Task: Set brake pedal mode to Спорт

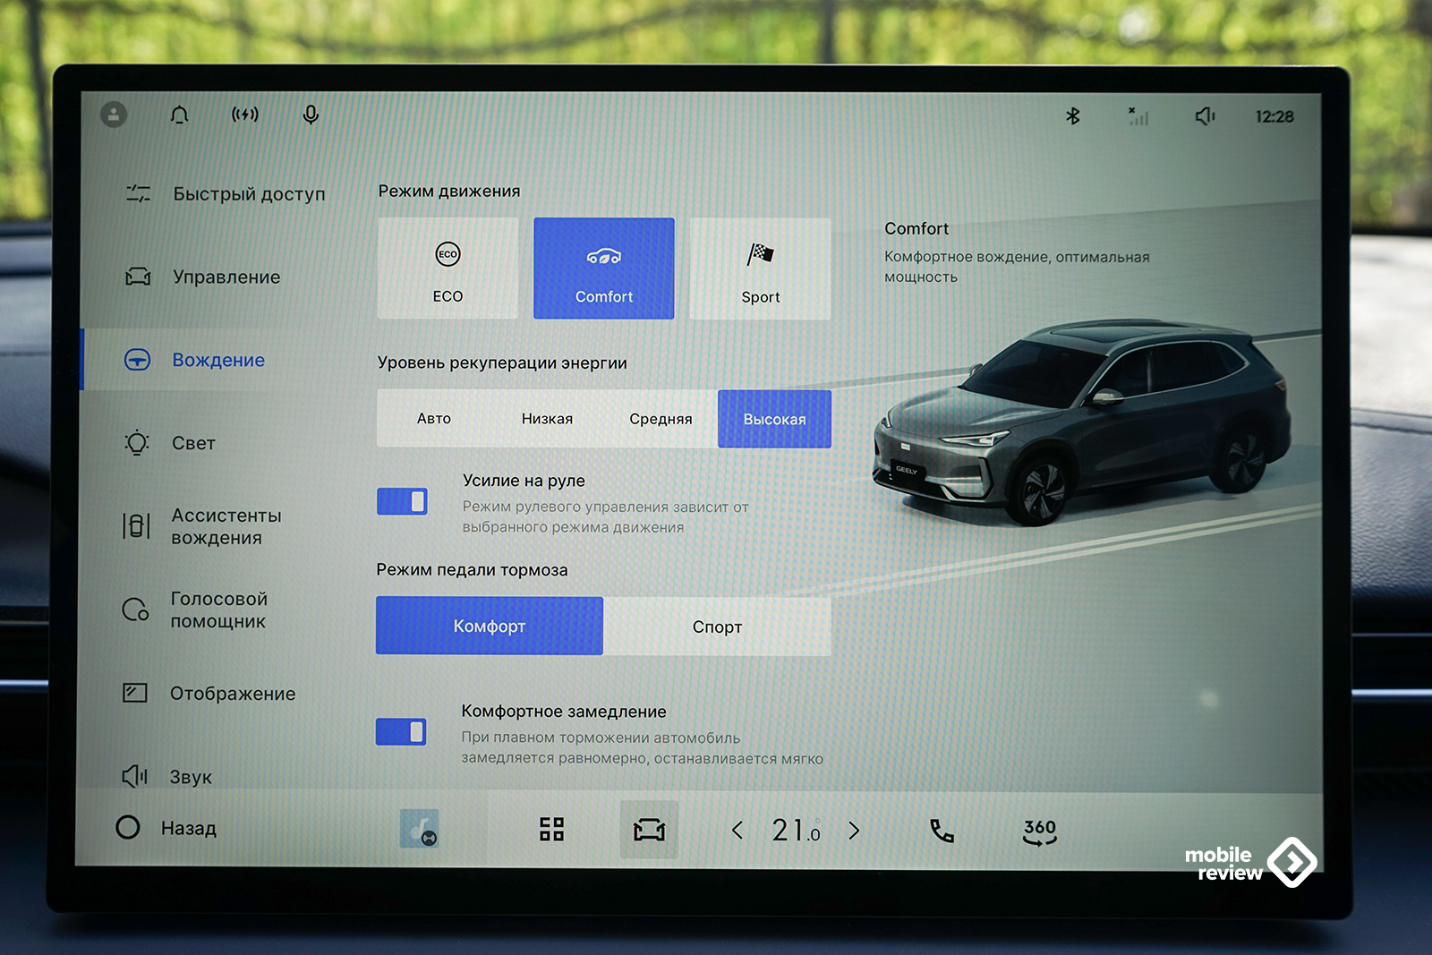Action: point(717,627)
